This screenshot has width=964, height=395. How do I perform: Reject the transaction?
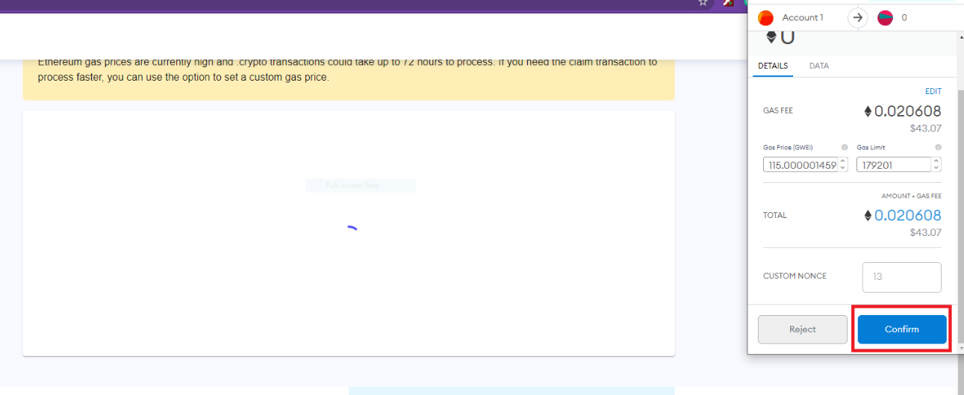point(803,329)
